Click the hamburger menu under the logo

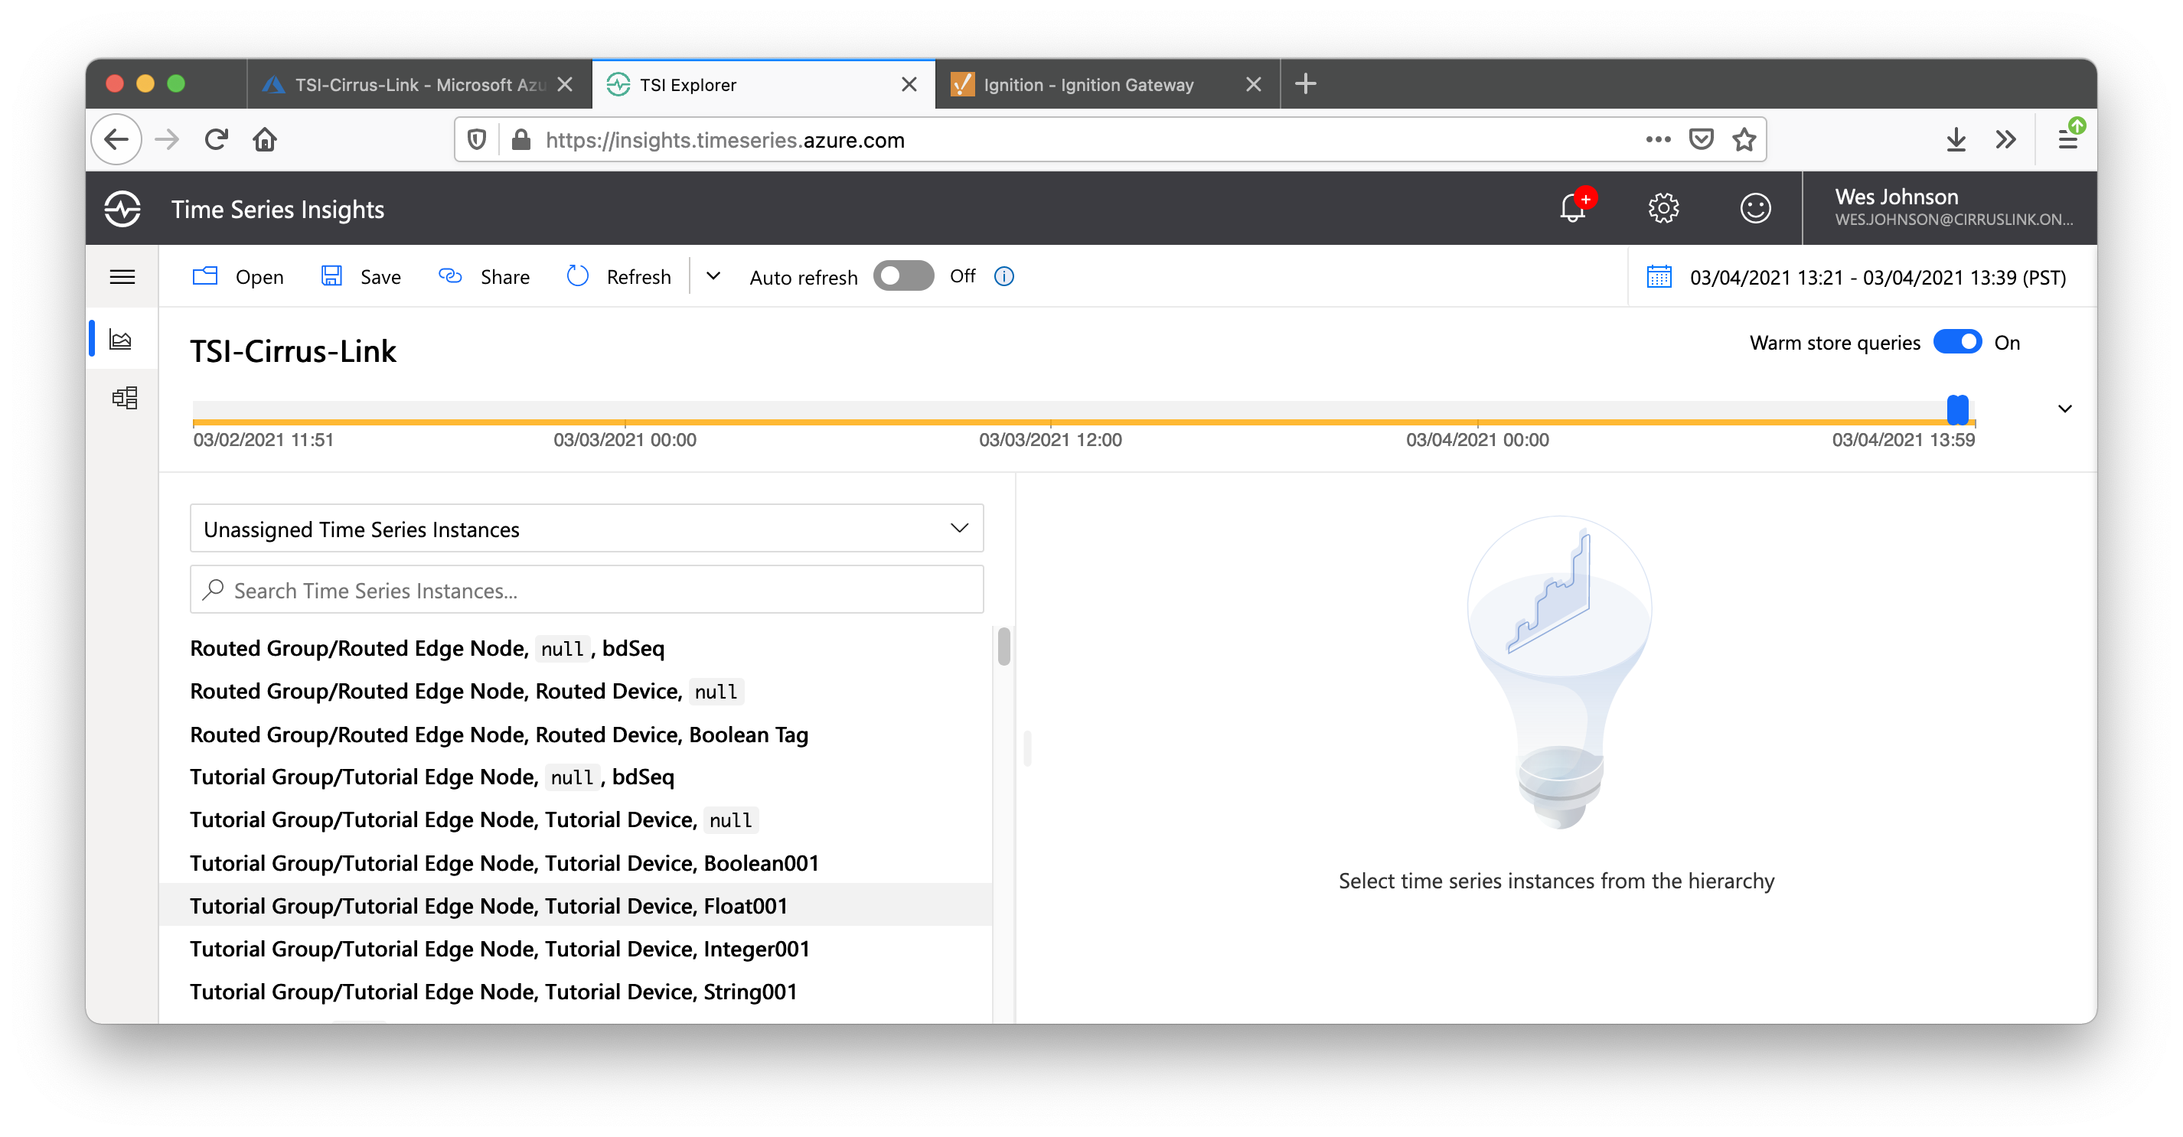point(122,277)
